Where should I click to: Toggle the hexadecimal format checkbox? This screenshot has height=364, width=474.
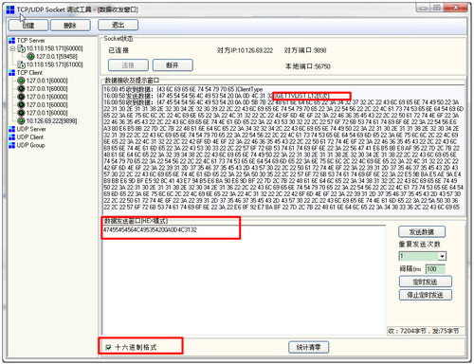(108, 347)
